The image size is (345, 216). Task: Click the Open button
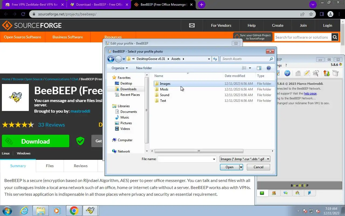230,167
